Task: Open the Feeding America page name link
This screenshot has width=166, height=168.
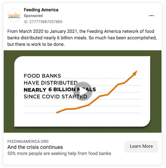Action: 41,10
